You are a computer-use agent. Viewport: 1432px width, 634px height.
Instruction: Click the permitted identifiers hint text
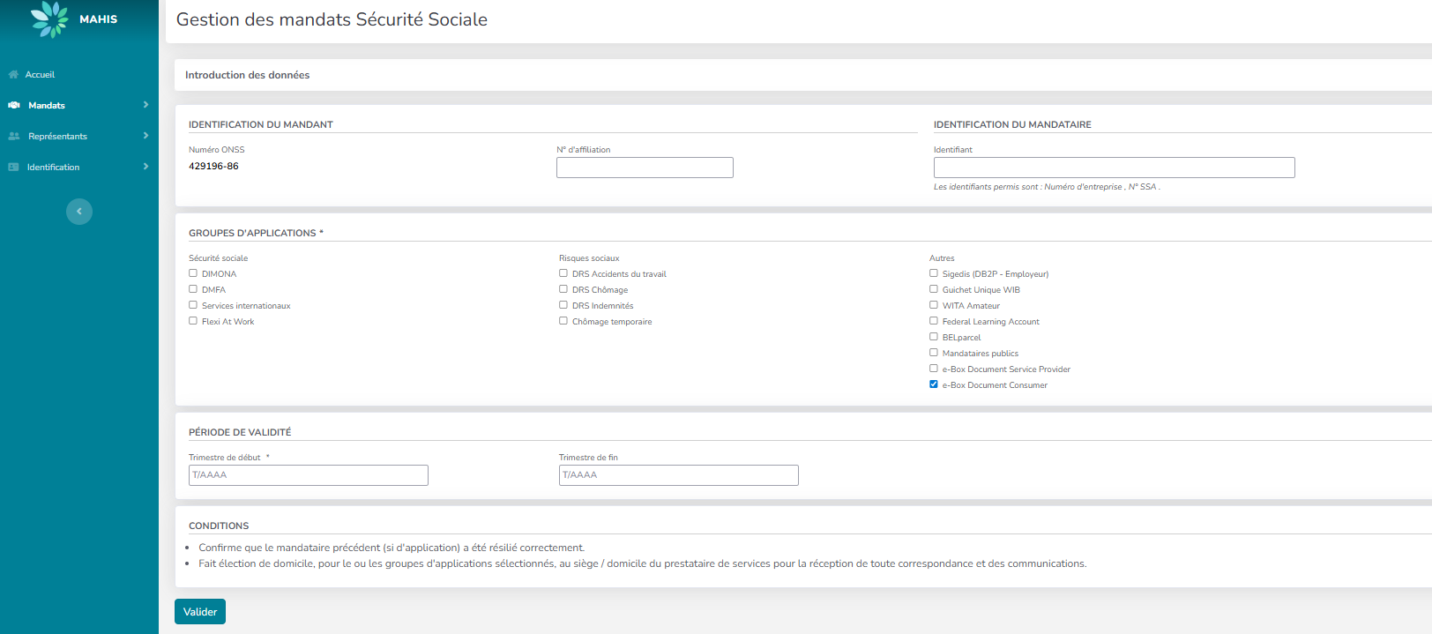[x=1047, y=187]
